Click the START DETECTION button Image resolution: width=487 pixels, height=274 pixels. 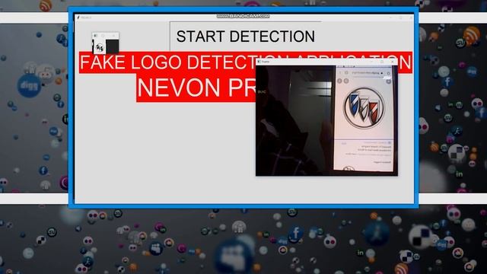point(245,37)
